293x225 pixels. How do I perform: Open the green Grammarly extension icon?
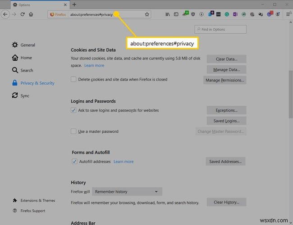coord(227,14)
